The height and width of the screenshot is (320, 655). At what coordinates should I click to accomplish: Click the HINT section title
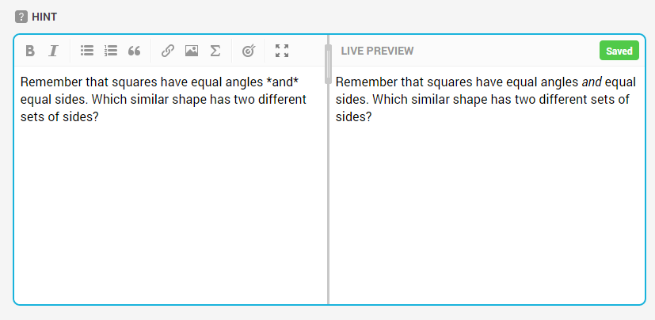click(x=44, y=17)
